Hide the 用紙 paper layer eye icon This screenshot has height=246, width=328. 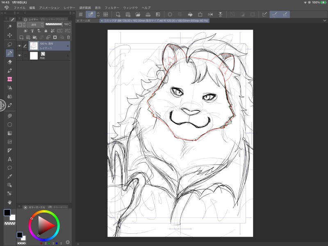click(19, 55)
